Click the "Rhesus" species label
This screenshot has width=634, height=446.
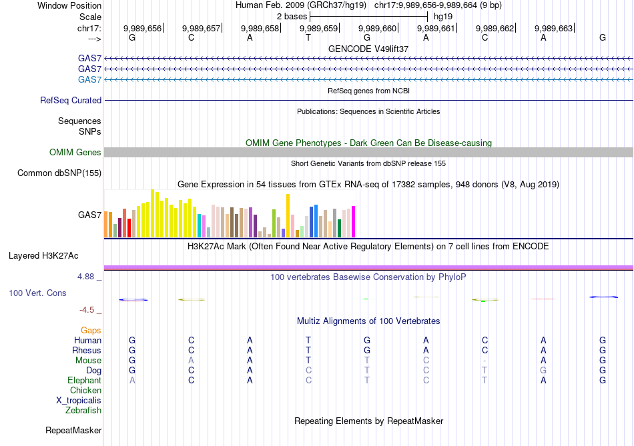pyautogui.click(x=87, y=351)
